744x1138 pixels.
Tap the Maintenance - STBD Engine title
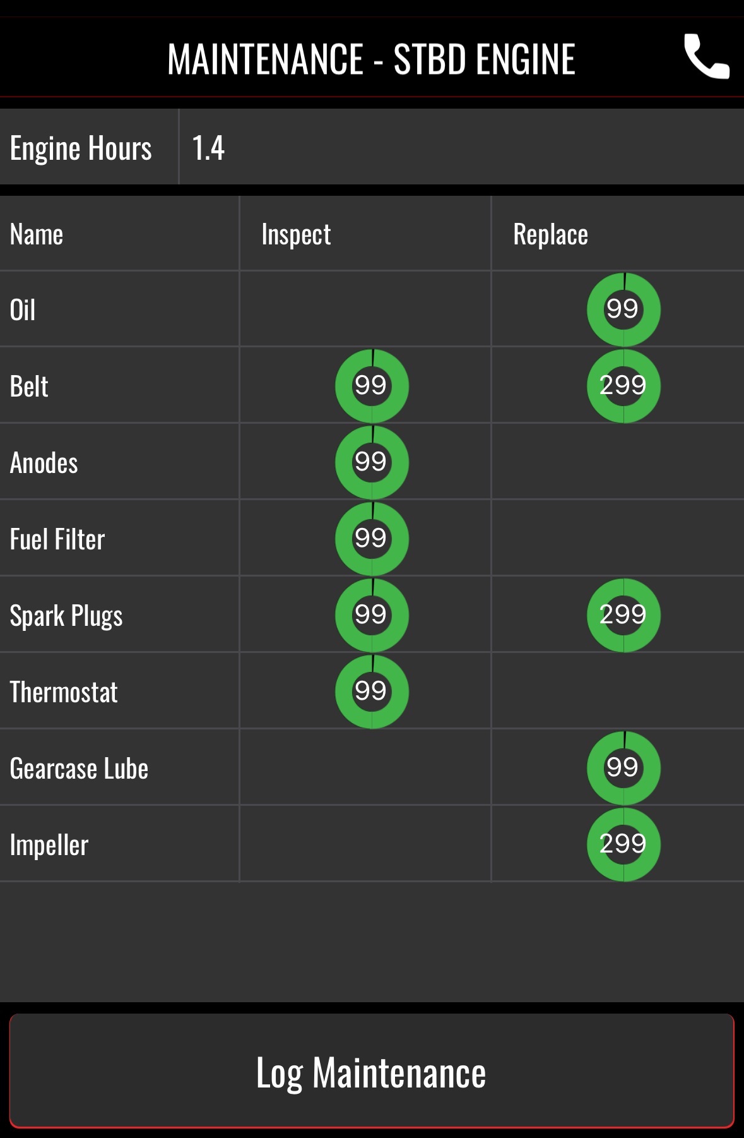pos(371,59)
